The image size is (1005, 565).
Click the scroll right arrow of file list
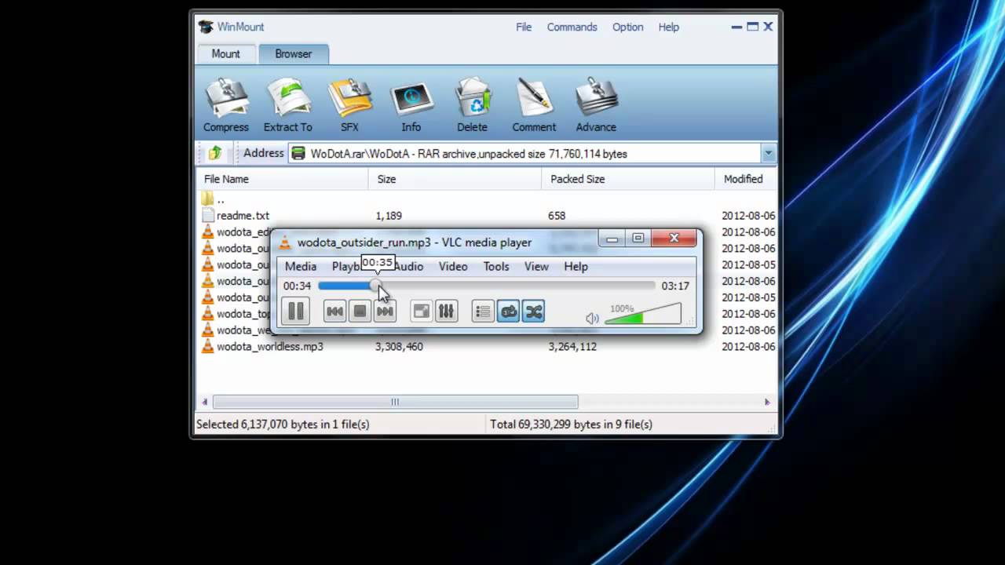(x=767, y=402)
